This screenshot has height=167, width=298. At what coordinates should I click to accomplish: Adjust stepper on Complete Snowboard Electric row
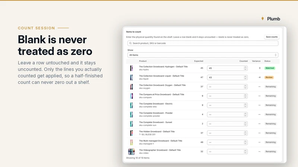coord(245,105)
